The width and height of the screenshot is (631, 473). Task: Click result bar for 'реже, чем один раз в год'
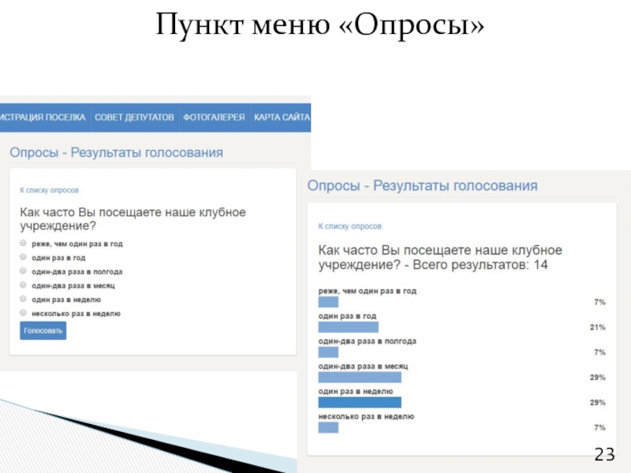pos(328,302)
